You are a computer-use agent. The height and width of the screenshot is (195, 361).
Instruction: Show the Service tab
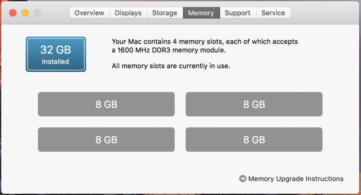(273, 13)
